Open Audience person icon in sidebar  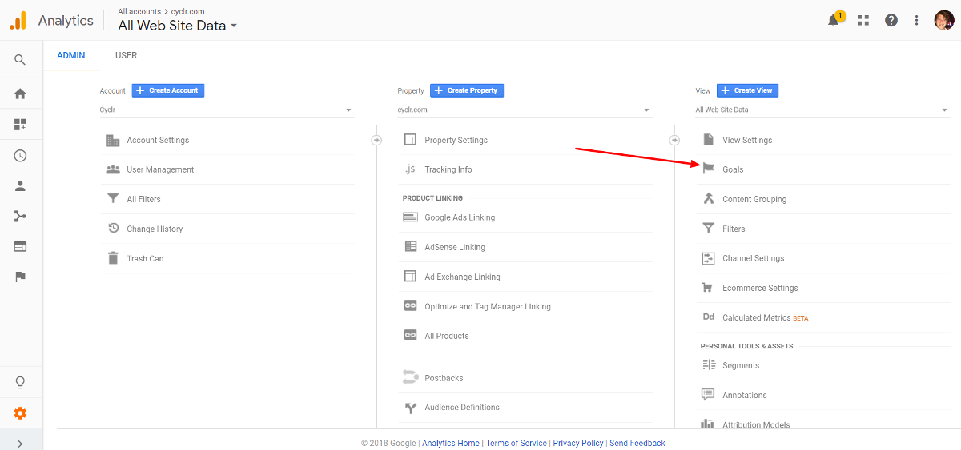pos(20,186)
